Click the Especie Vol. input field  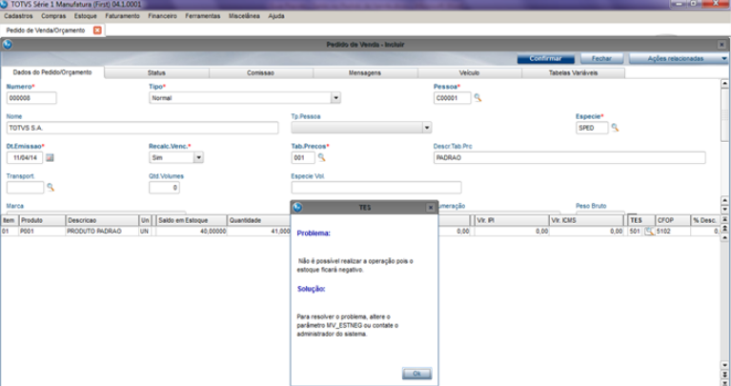376,188
